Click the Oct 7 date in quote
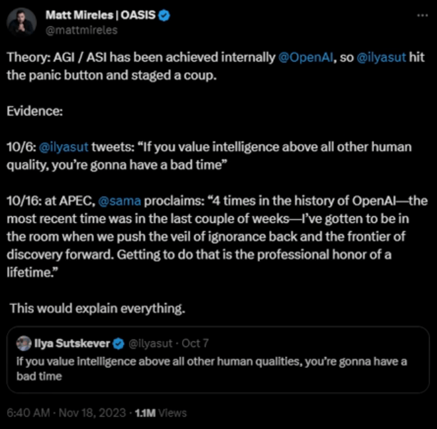This screenshot has width=437, height=429. point(195,342)
